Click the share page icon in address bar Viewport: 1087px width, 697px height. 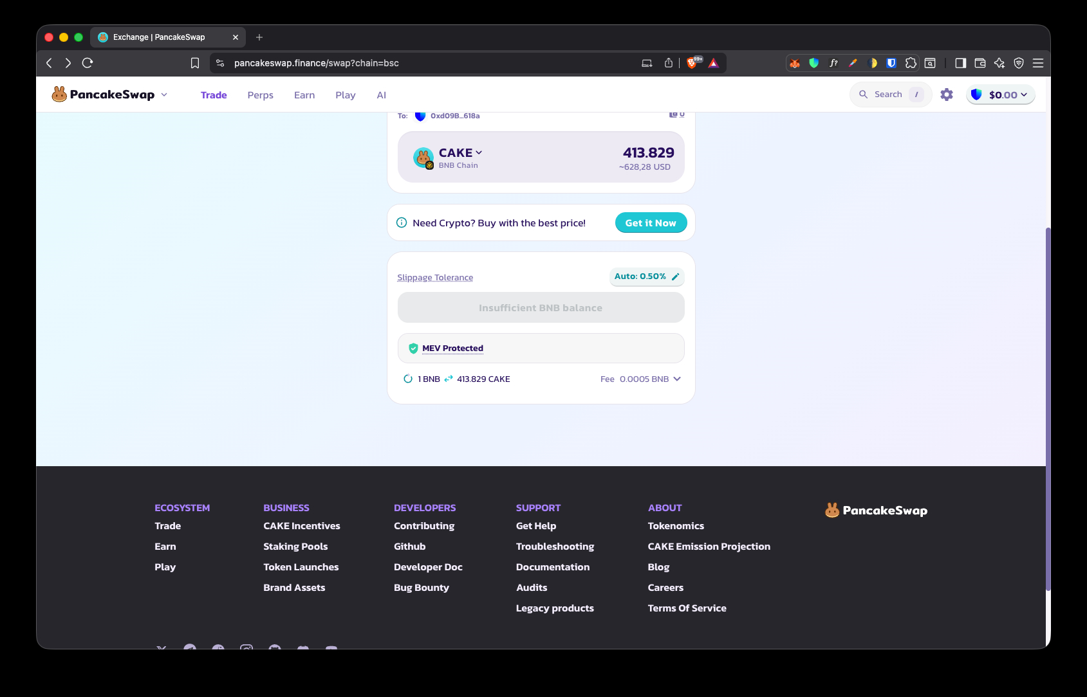coord(669,63)
